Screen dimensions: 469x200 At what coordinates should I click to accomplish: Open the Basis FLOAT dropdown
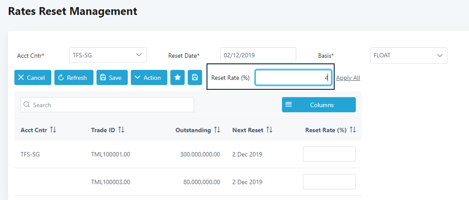coord(408,55)
